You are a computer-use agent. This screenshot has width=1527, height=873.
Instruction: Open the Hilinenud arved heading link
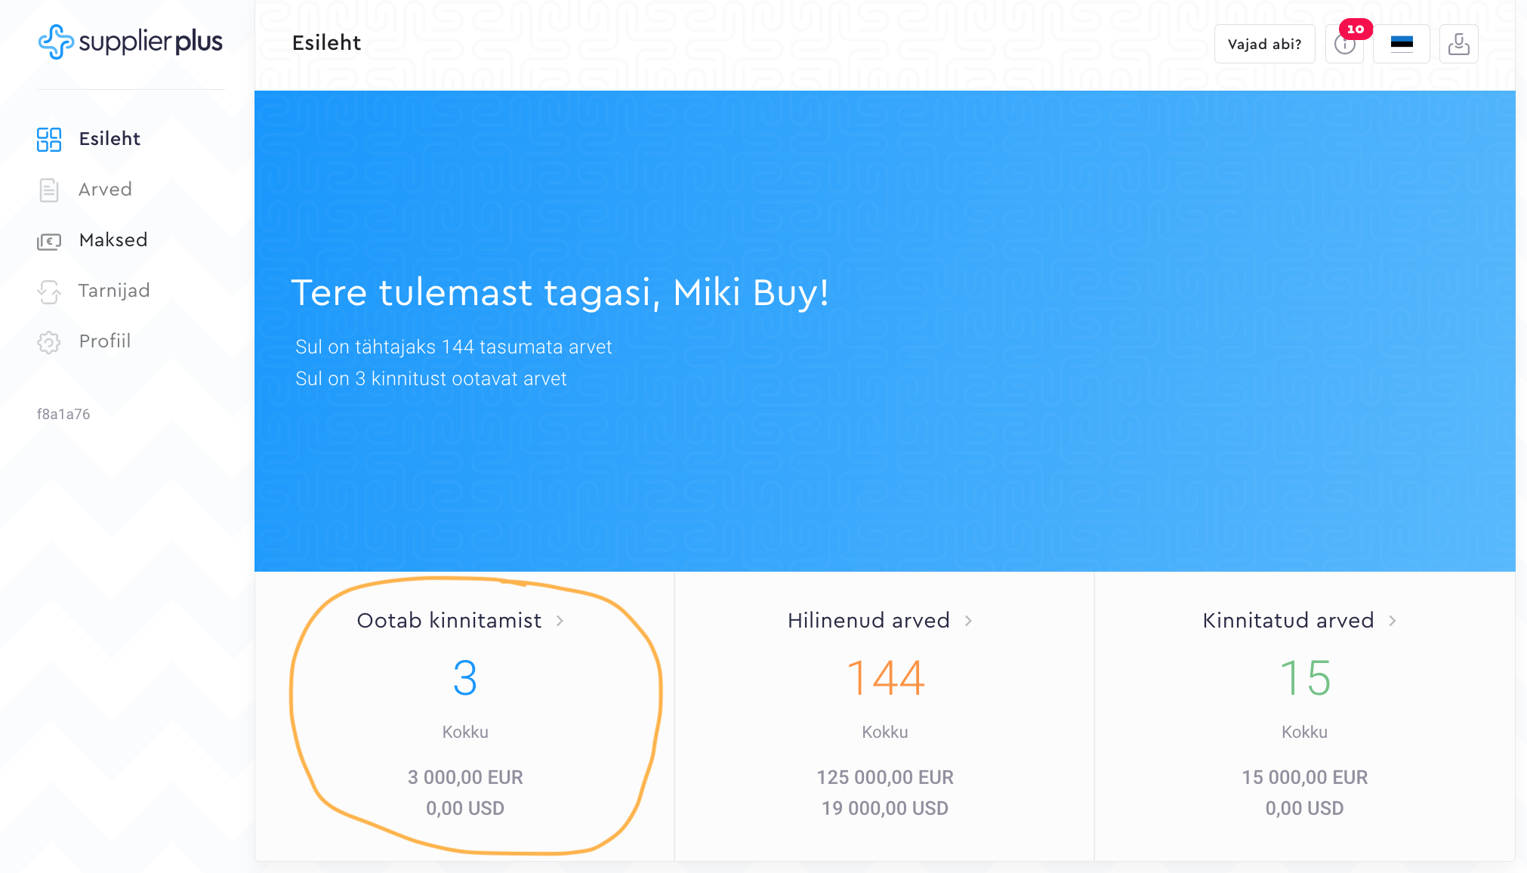(x=868, y=621)
